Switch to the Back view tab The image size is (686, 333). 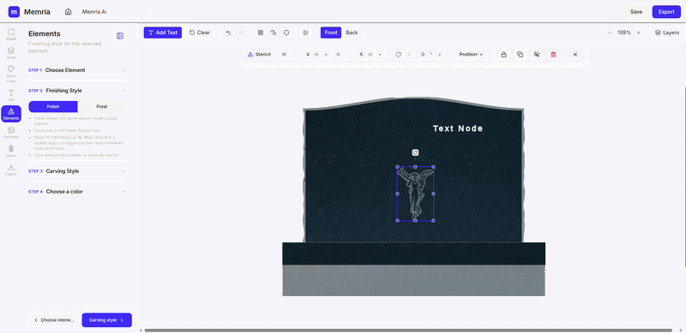click(x=352, y=33)
